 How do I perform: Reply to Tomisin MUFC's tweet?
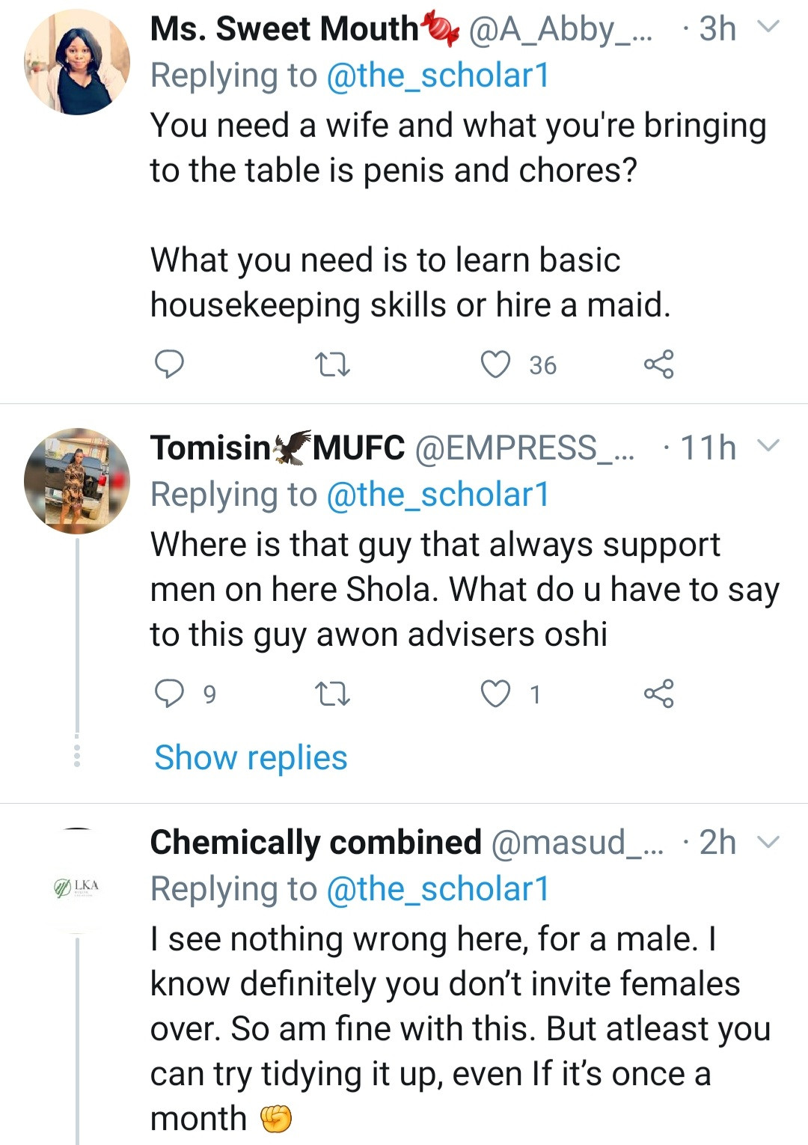pos(169,694)
